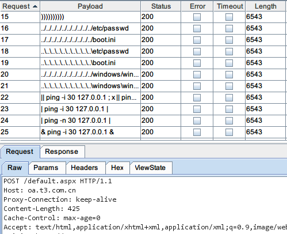Select the '| ping -n 30 127.0.0.1 |' payload
287x234 pixels.
[90, 120]
